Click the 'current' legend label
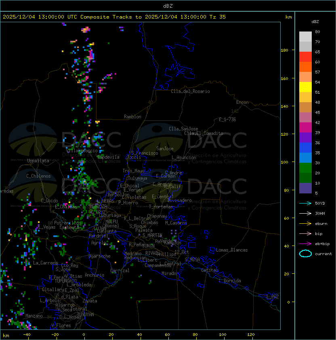Viewport: 336px width, 340px height. click(x=323, y=254)
